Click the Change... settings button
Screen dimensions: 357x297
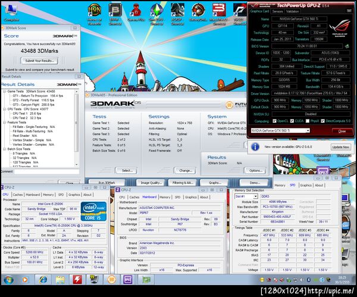[186, 170]
